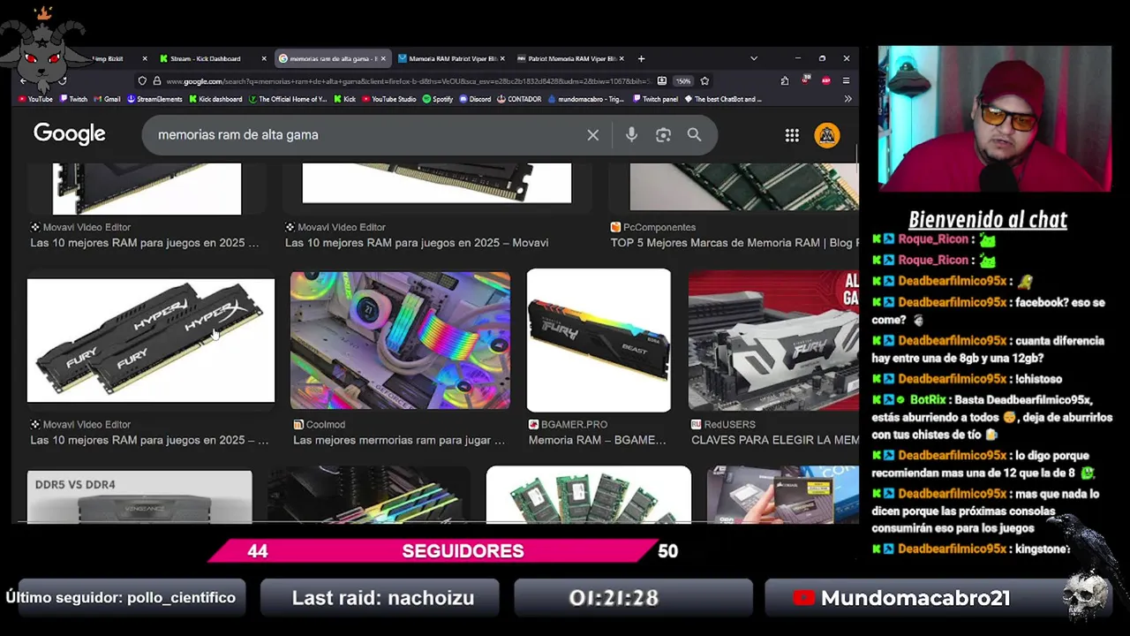The height and width of the screenshot is (636, 1130).
Task: Click the Mundomacabro21 YouTube label
Action: tap(915, 598)
